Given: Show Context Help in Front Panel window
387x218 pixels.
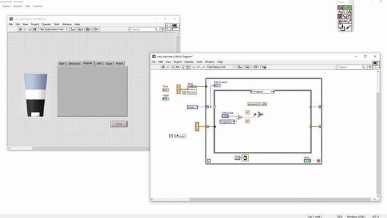Looking at the screenshot, I should coord(162,30).
